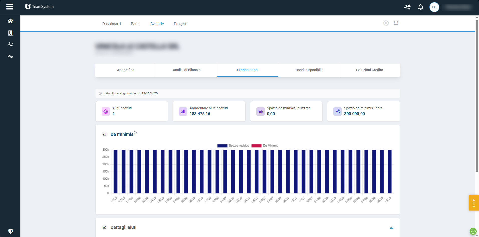The height and width of the screenshot is (237, 479).
Task: Open the top bar notifications bell
Action: 421,7
